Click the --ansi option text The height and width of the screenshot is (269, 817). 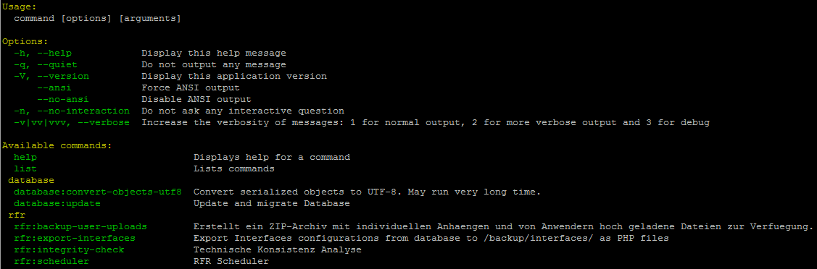(54, 87)
